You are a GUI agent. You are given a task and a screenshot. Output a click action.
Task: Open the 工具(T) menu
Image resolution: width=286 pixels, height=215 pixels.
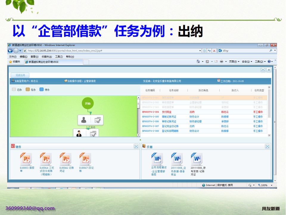point(59,56)
